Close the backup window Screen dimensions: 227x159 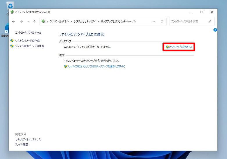tap(212, 12)
